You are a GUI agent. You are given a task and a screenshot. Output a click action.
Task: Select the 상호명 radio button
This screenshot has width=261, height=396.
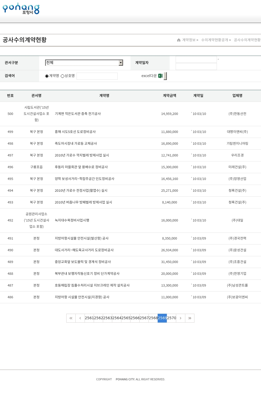pyautogui.click(x=63, y=76)
